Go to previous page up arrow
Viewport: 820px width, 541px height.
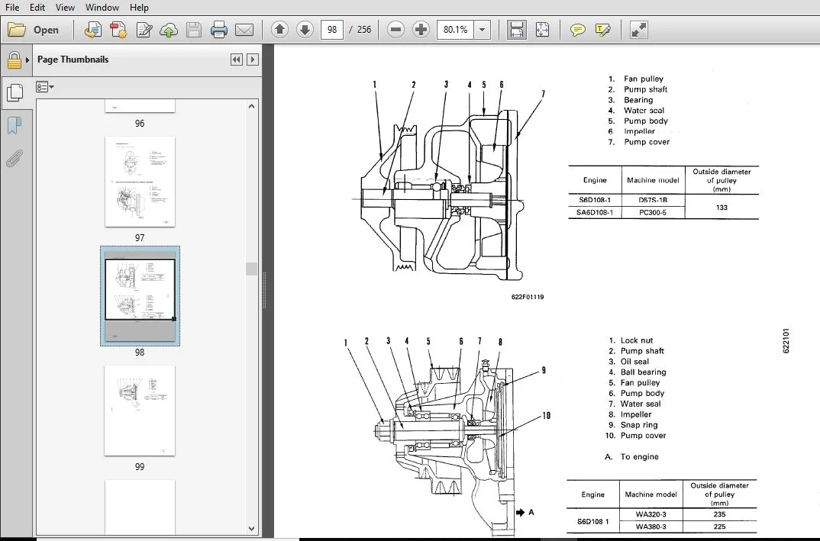tap(279, 29)
